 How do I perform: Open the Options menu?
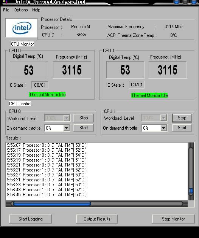pyautogui.click(x=21, y=10)
